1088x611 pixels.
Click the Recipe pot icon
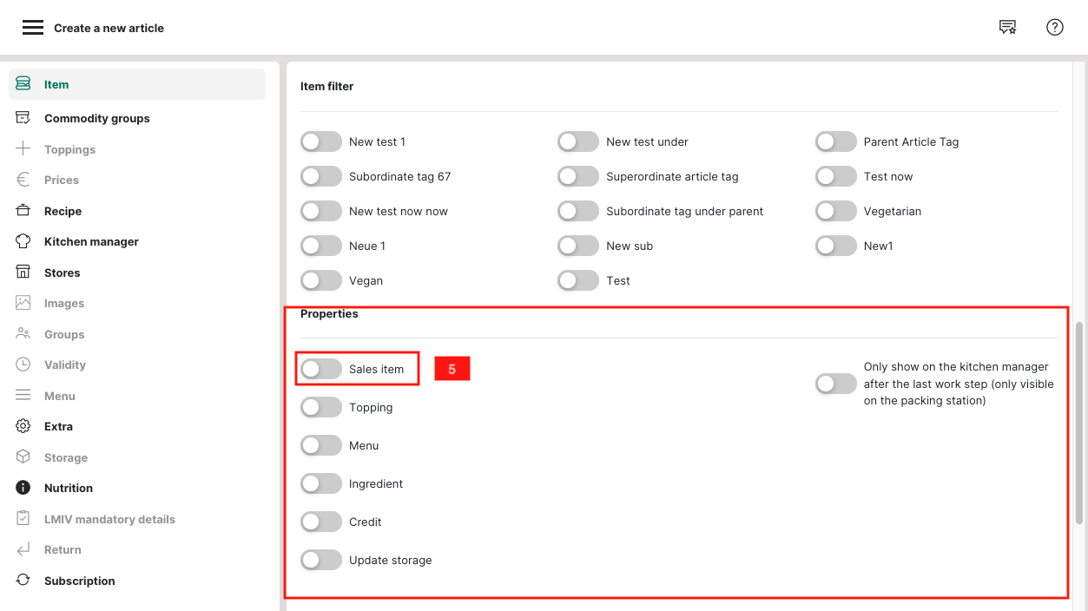tap(23, 211)
